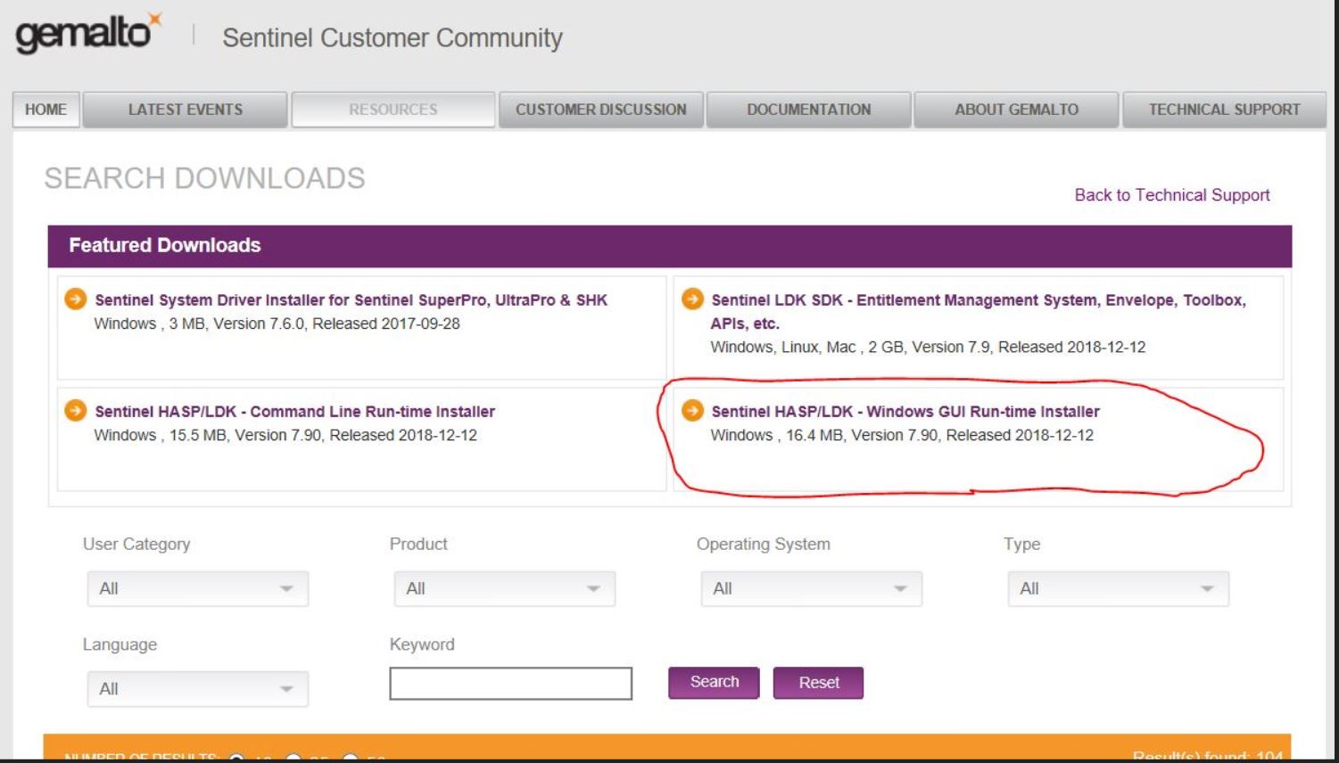Go to the HOME tab

(45, 110)
